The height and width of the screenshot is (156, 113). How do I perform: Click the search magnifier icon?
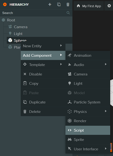point(68,13)
